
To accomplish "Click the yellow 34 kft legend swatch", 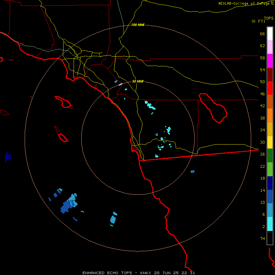I will pyautogui.click(x=270, y=142).
